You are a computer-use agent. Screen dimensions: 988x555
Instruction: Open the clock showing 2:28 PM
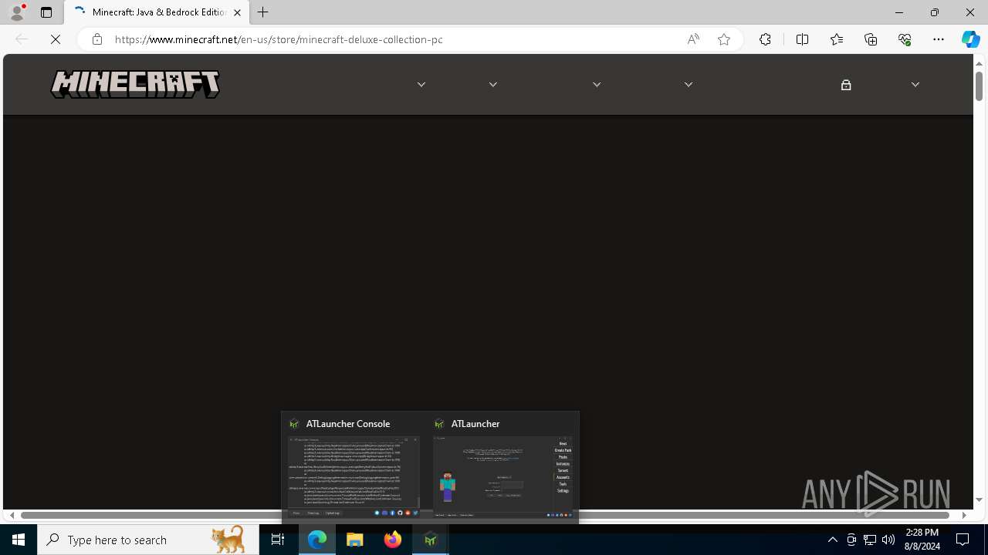tap(922, 540)
